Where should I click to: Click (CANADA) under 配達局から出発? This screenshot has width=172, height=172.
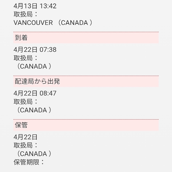[x=34, y=110]
